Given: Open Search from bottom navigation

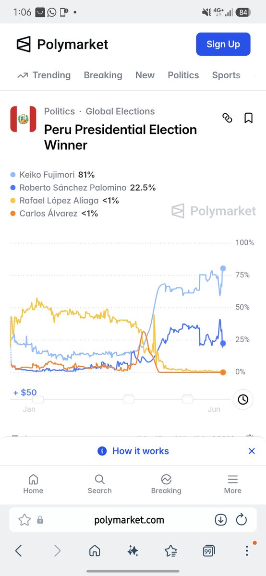Looking at the screenshot, I should (x=99, y=484).
